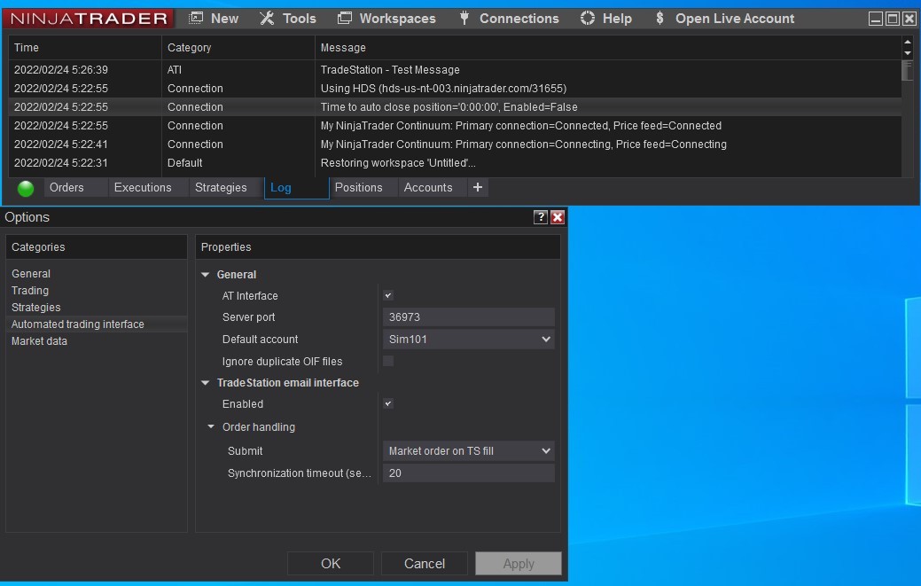Click the Message column header
Image resolution: width=921 pixels, height=586 pixels.
(x=608, y=48)
